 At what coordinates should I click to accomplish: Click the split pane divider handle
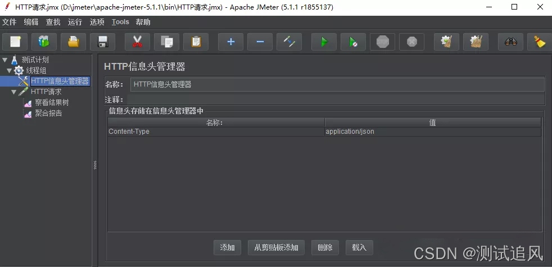[x=95, y=165]
